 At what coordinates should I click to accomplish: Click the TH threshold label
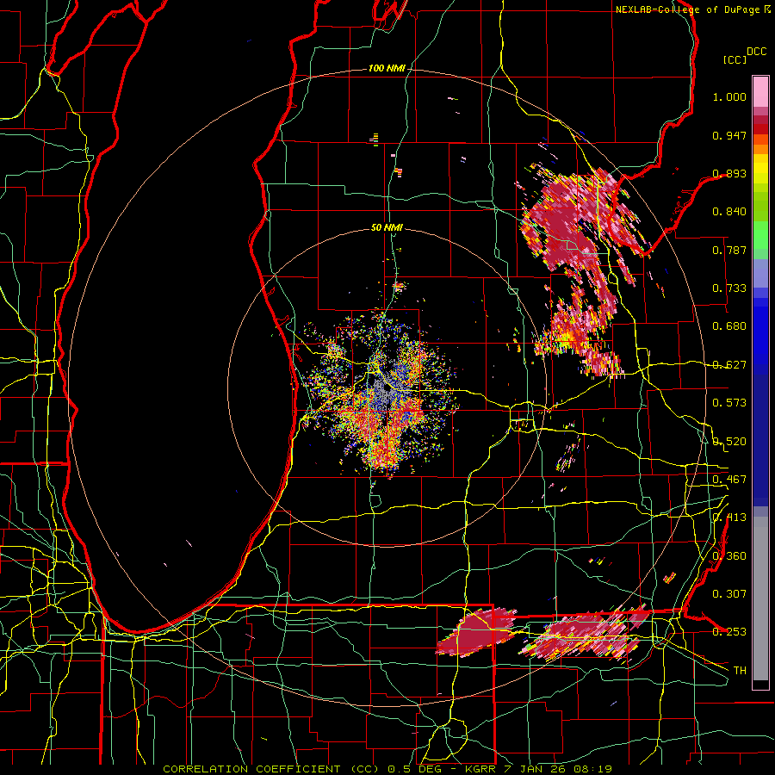tap(740, 671)
